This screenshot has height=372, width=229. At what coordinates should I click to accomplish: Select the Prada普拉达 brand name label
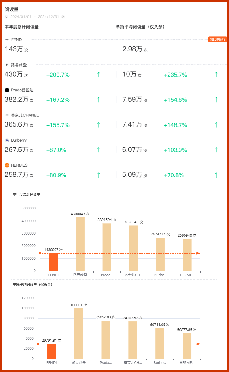coord(22,90)
